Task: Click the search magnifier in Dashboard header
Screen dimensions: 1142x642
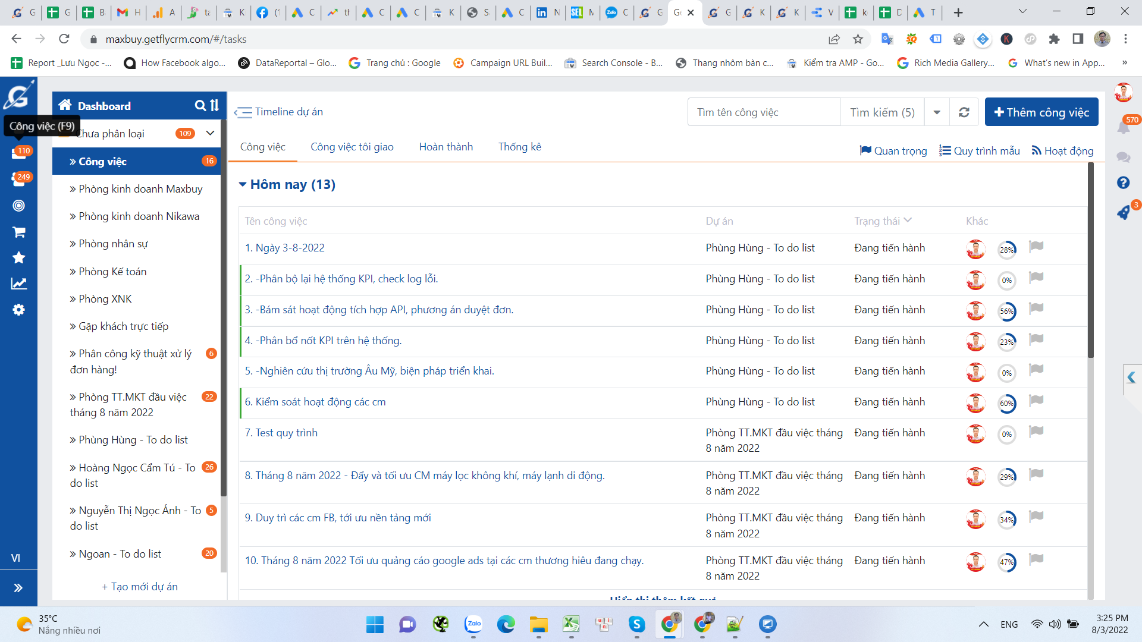Action: click(x=200, y=106)
